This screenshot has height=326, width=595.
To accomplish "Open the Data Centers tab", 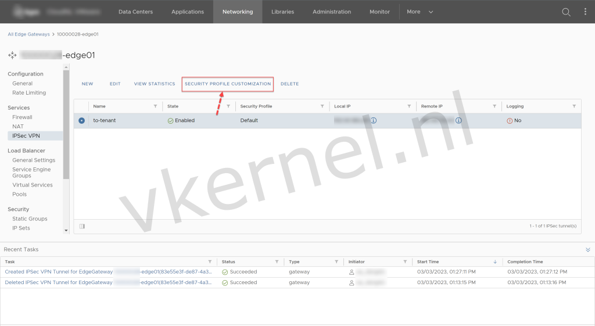I will (135, 12).
